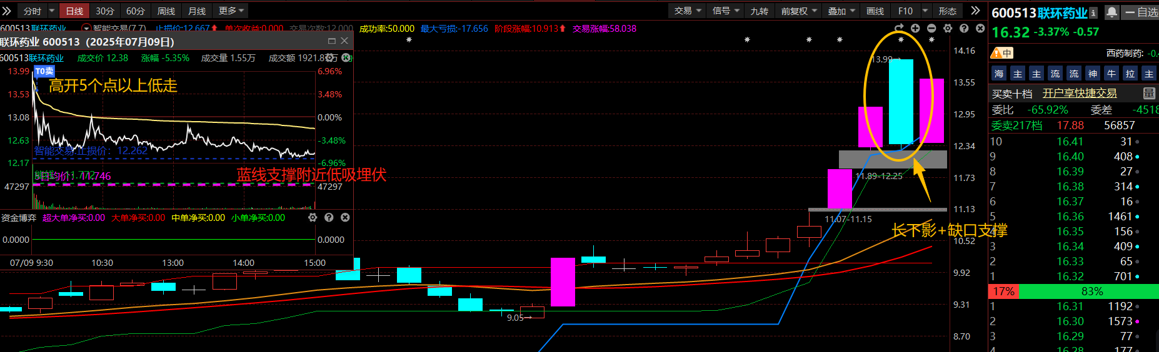Open the 开户享快捷交易 link

tap(1080, 94)
